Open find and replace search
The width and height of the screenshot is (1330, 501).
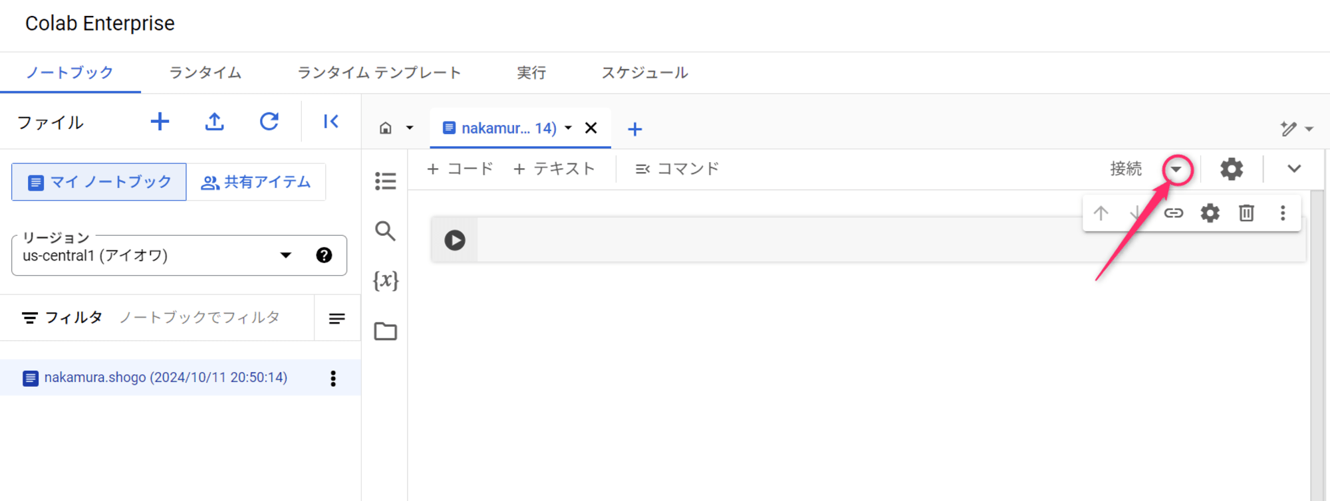386,231
